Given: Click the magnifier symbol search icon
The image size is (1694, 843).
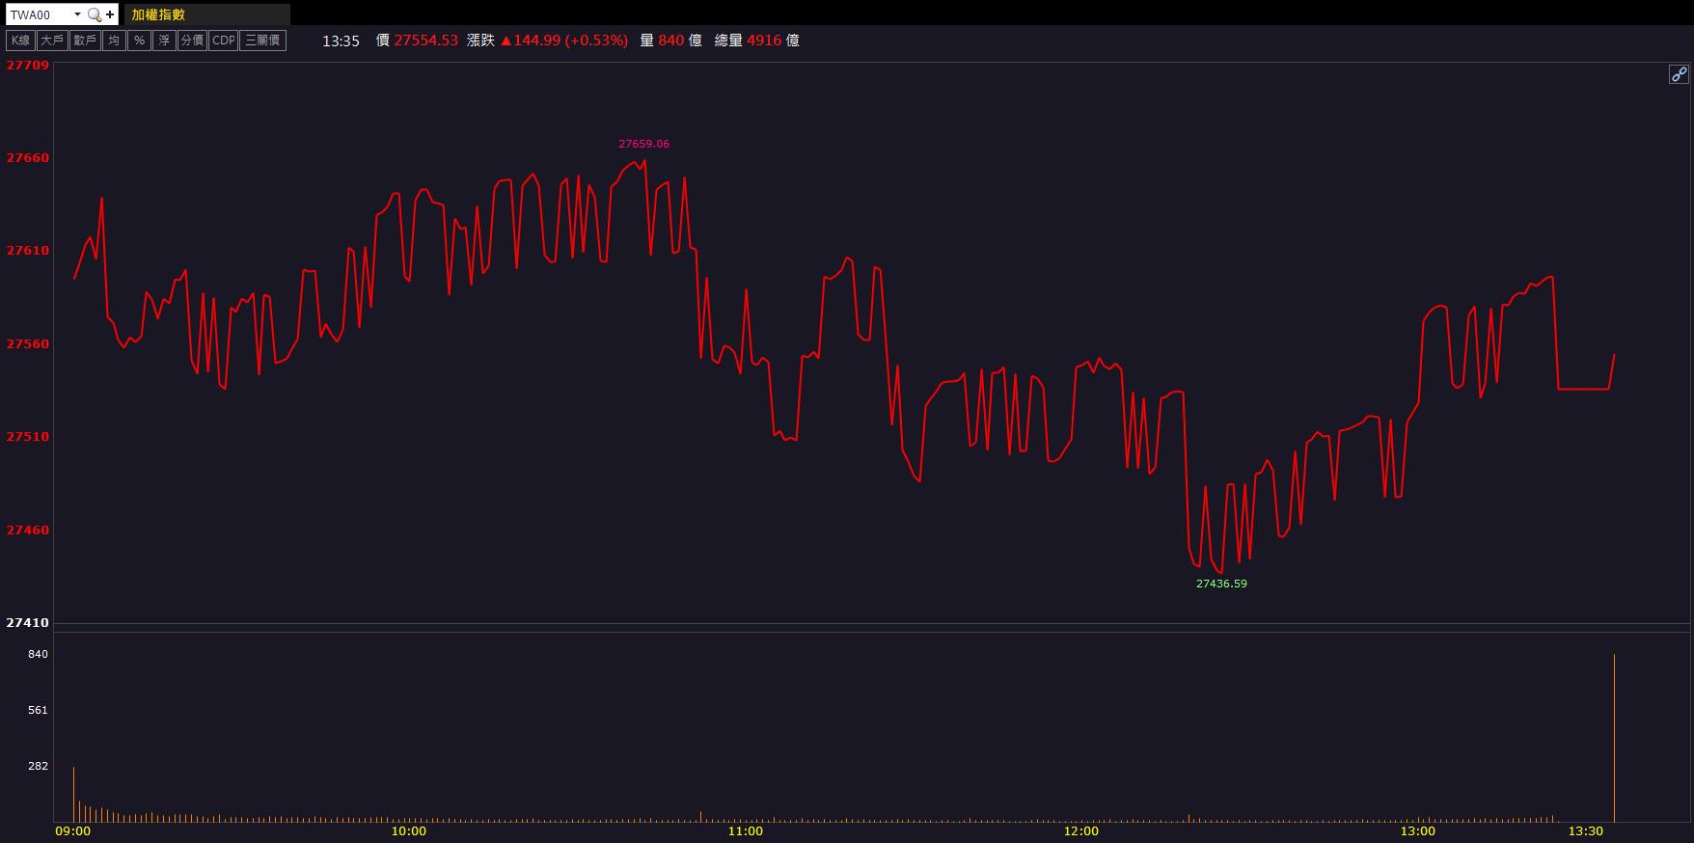Looking at the screenshot, I should coord(94,14).
